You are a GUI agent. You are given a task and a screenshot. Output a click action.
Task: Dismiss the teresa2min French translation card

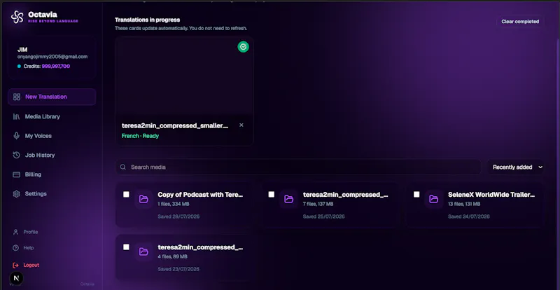point(241,125)
